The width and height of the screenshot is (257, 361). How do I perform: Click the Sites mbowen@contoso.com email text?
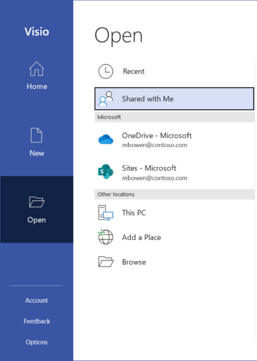(x=154, y=178)
